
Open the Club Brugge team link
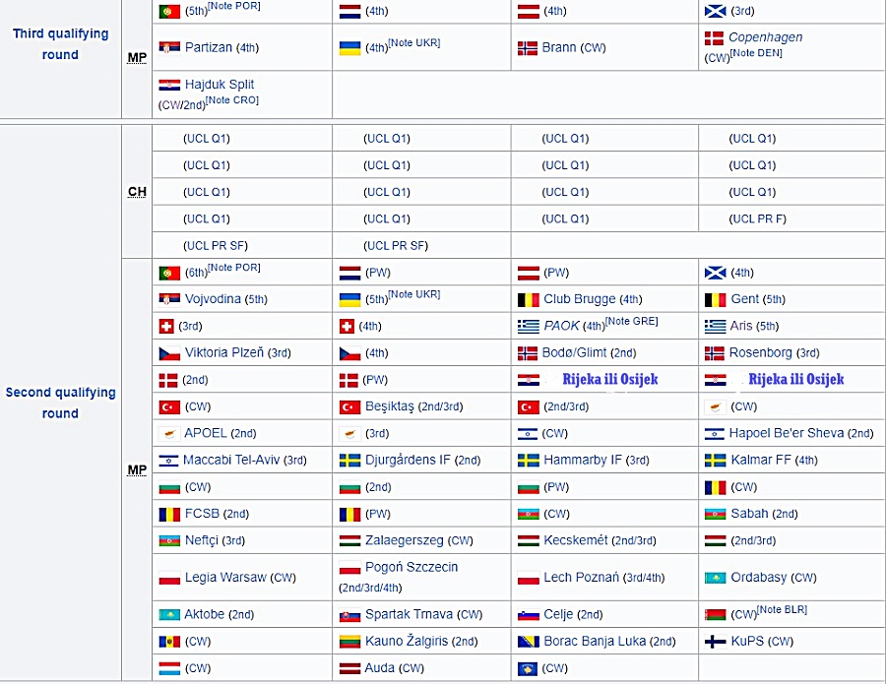point(579,299)
